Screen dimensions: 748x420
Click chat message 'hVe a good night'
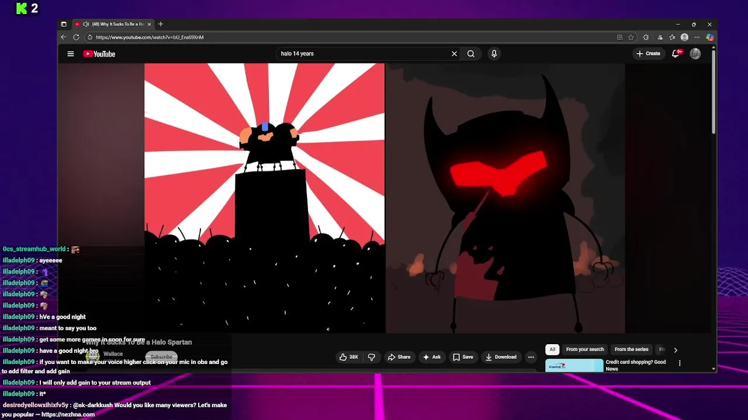coord(63,317)
